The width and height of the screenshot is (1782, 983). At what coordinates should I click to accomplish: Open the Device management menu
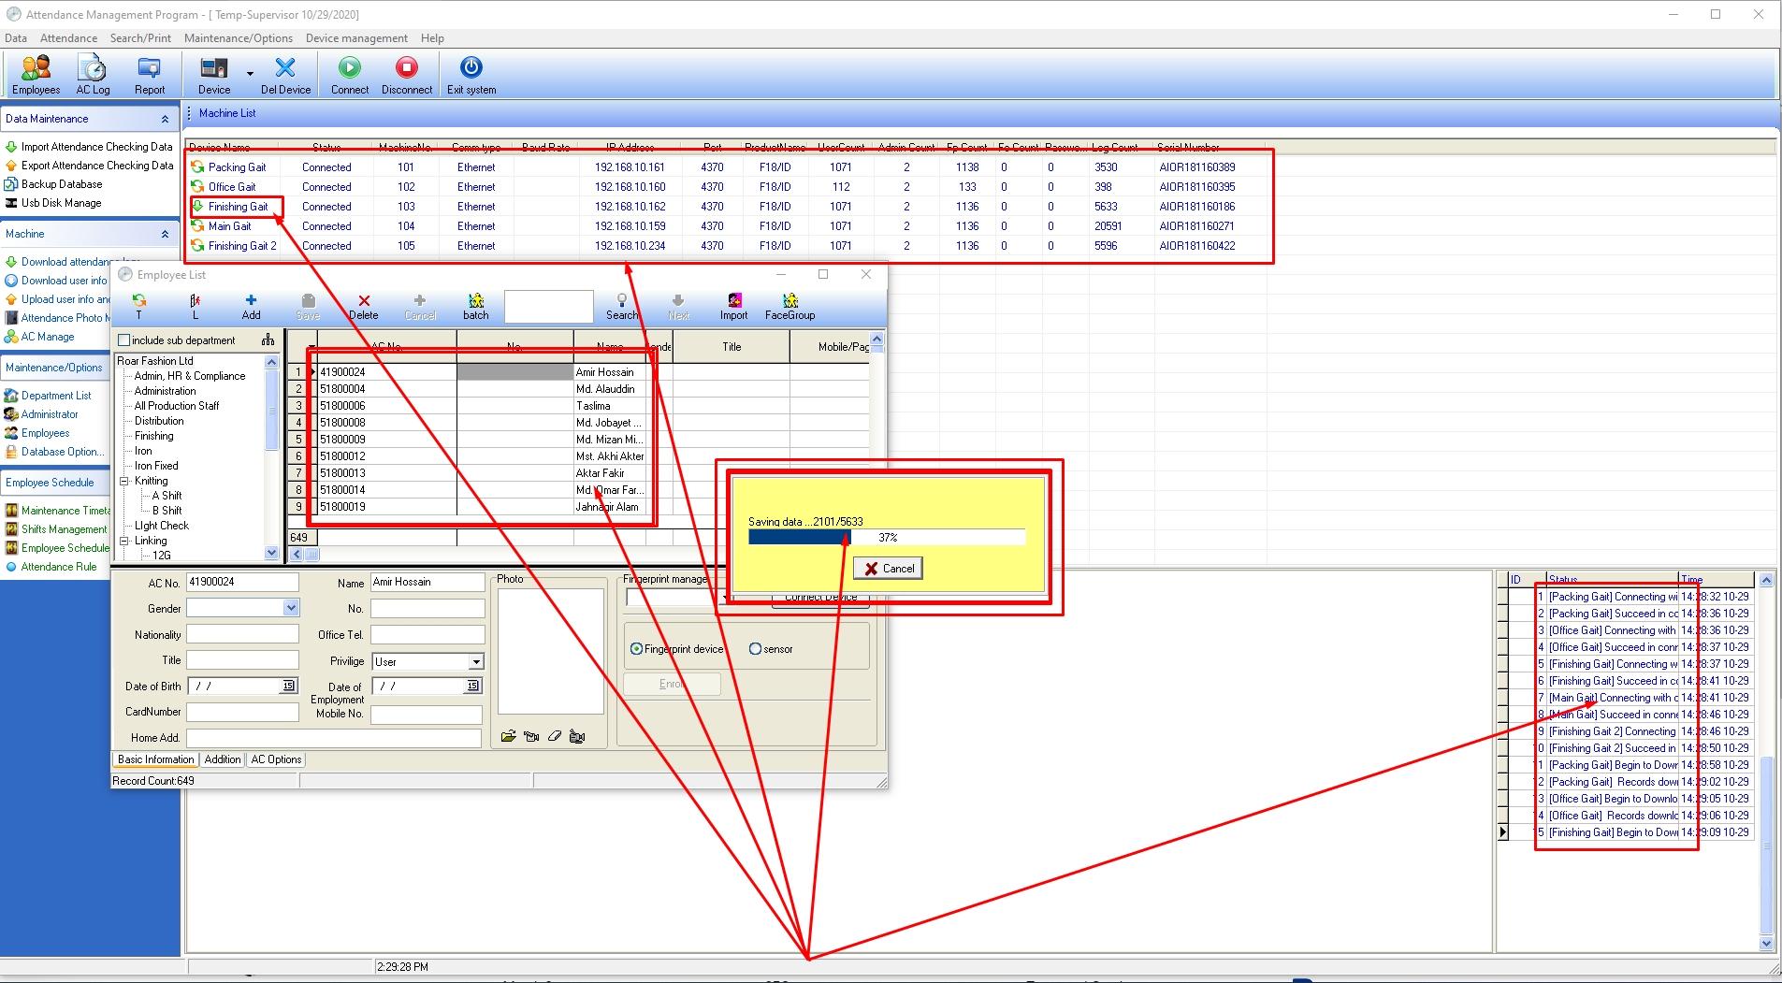pyautogui.click(x=356, y=37)
